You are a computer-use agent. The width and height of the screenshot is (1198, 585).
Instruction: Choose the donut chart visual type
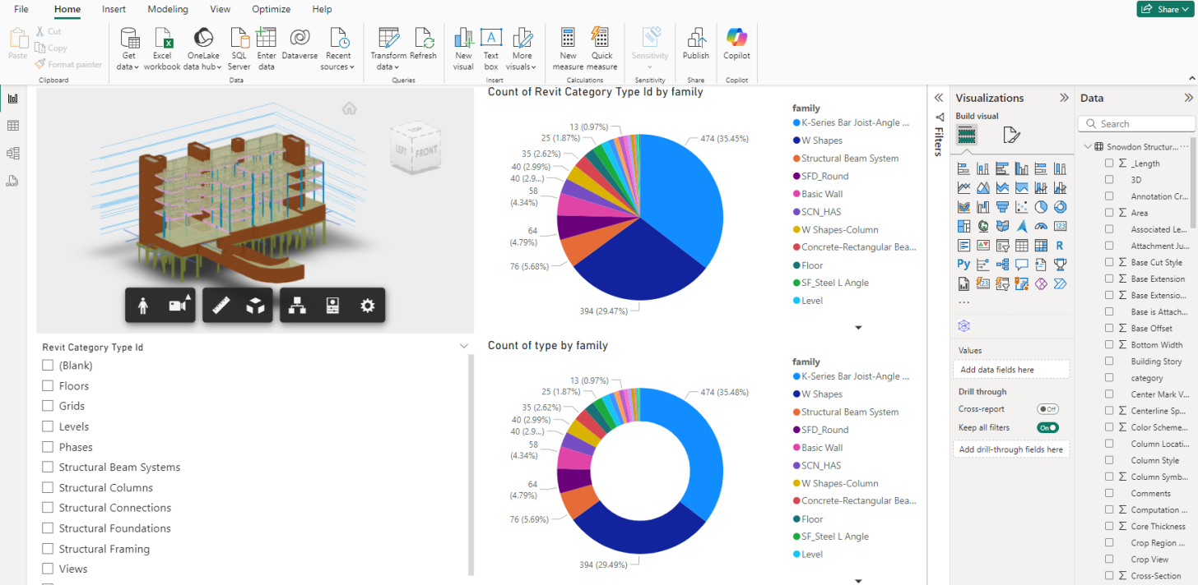1061,207
